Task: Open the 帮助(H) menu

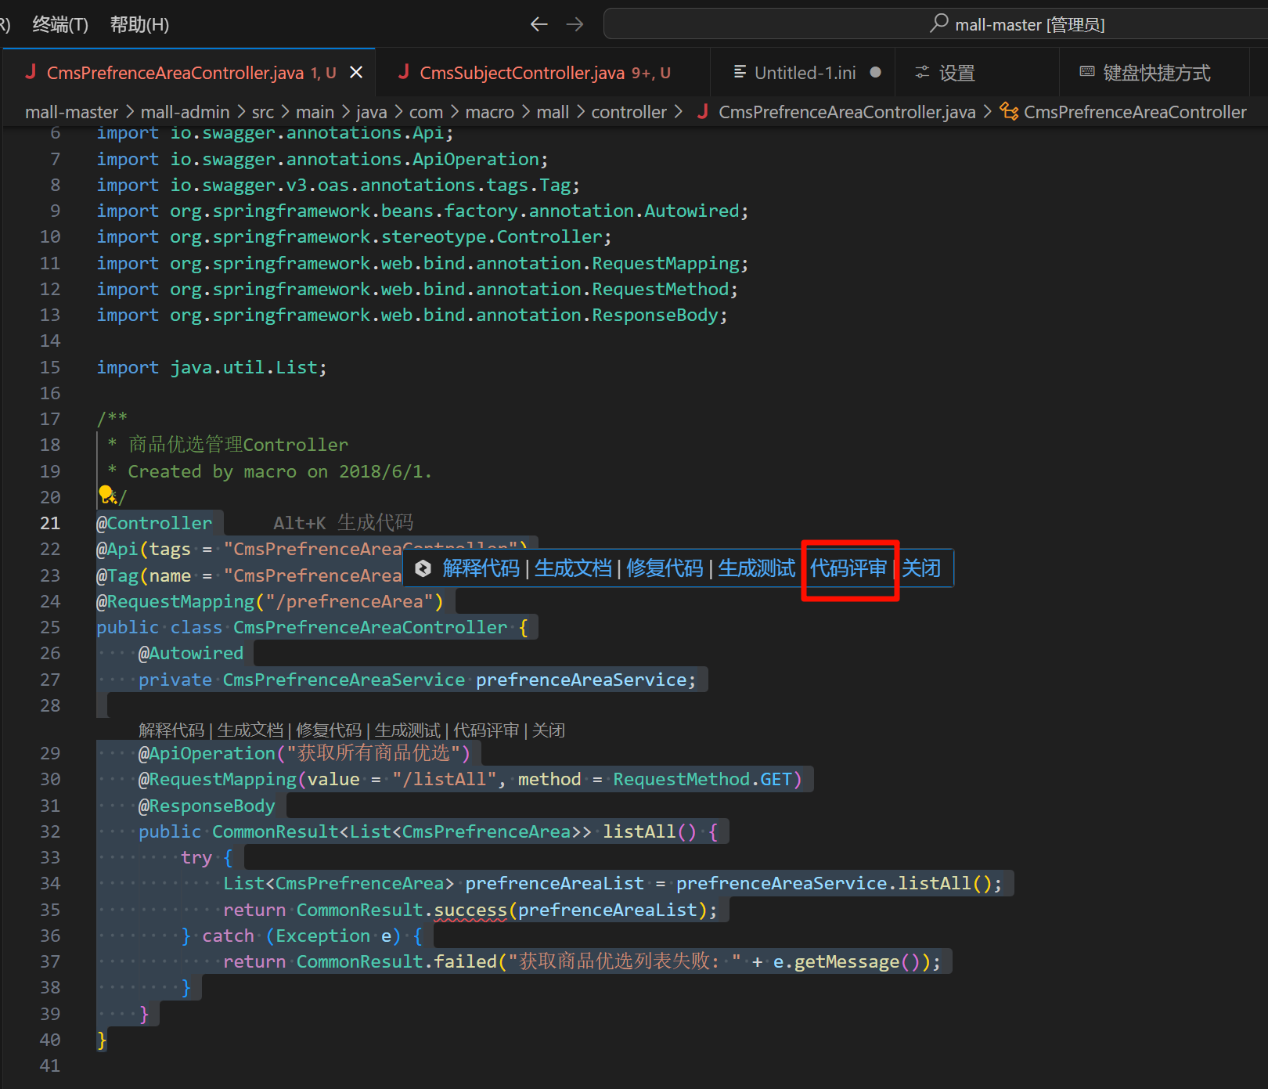Action: coord(139,24)
